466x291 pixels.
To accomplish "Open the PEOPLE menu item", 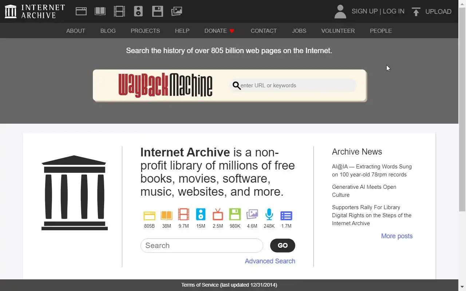I will [381, 31].
